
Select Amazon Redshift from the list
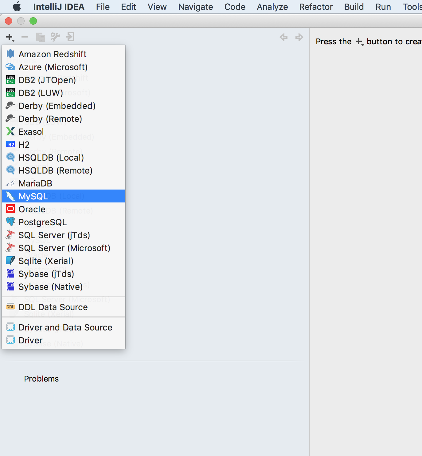[x=64, y=54]
